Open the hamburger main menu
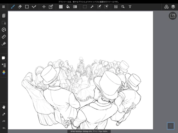178x133 pixels. [3, 7]
